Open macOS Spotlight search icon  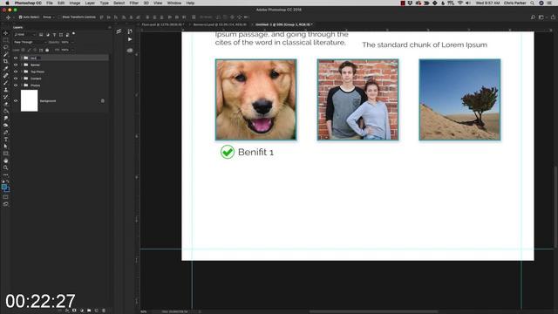tap(532, 3)
